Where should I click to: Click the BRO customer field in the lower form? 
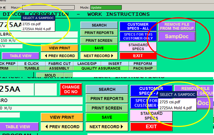(x=41, y=100)
